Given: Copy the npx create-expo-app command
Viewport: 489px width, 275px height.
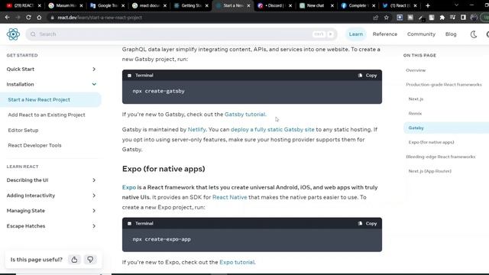Looking at the screenshot, I should tap(368, 223).
